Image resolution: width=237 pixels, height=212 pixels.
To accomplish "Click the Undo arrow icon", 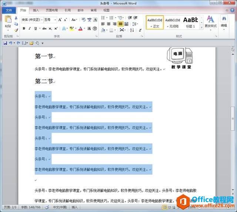I will pyautogui.click(x=11, y=43).
